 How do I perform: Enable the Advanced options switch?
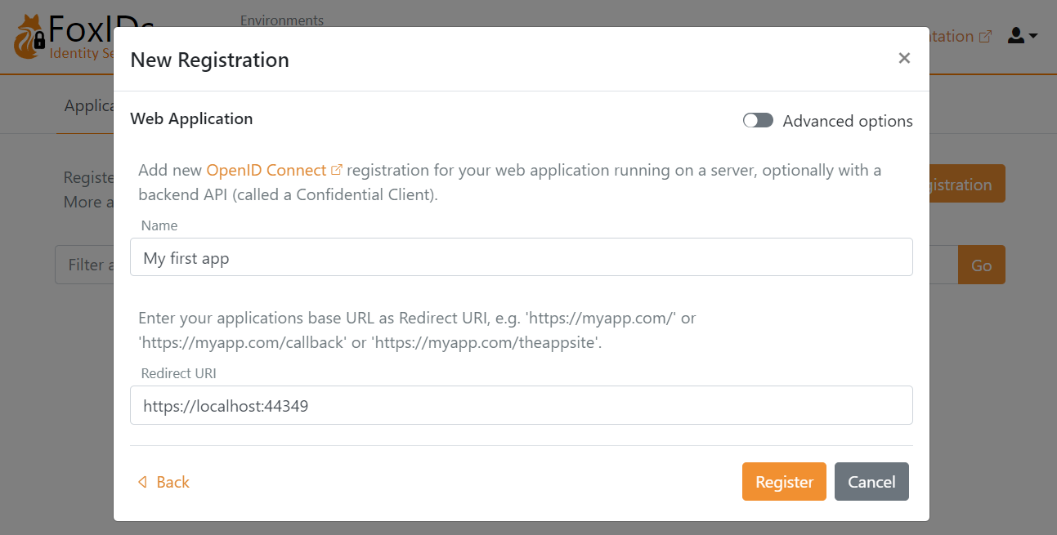(x=758, y=121)
